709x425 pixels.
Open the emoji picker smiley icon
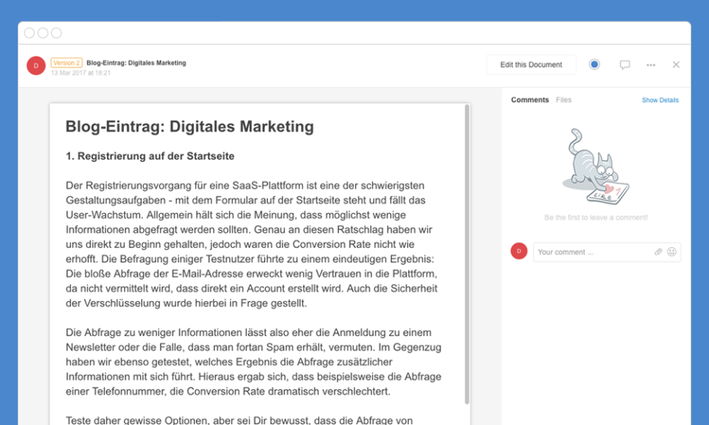(x=672, y=252)
